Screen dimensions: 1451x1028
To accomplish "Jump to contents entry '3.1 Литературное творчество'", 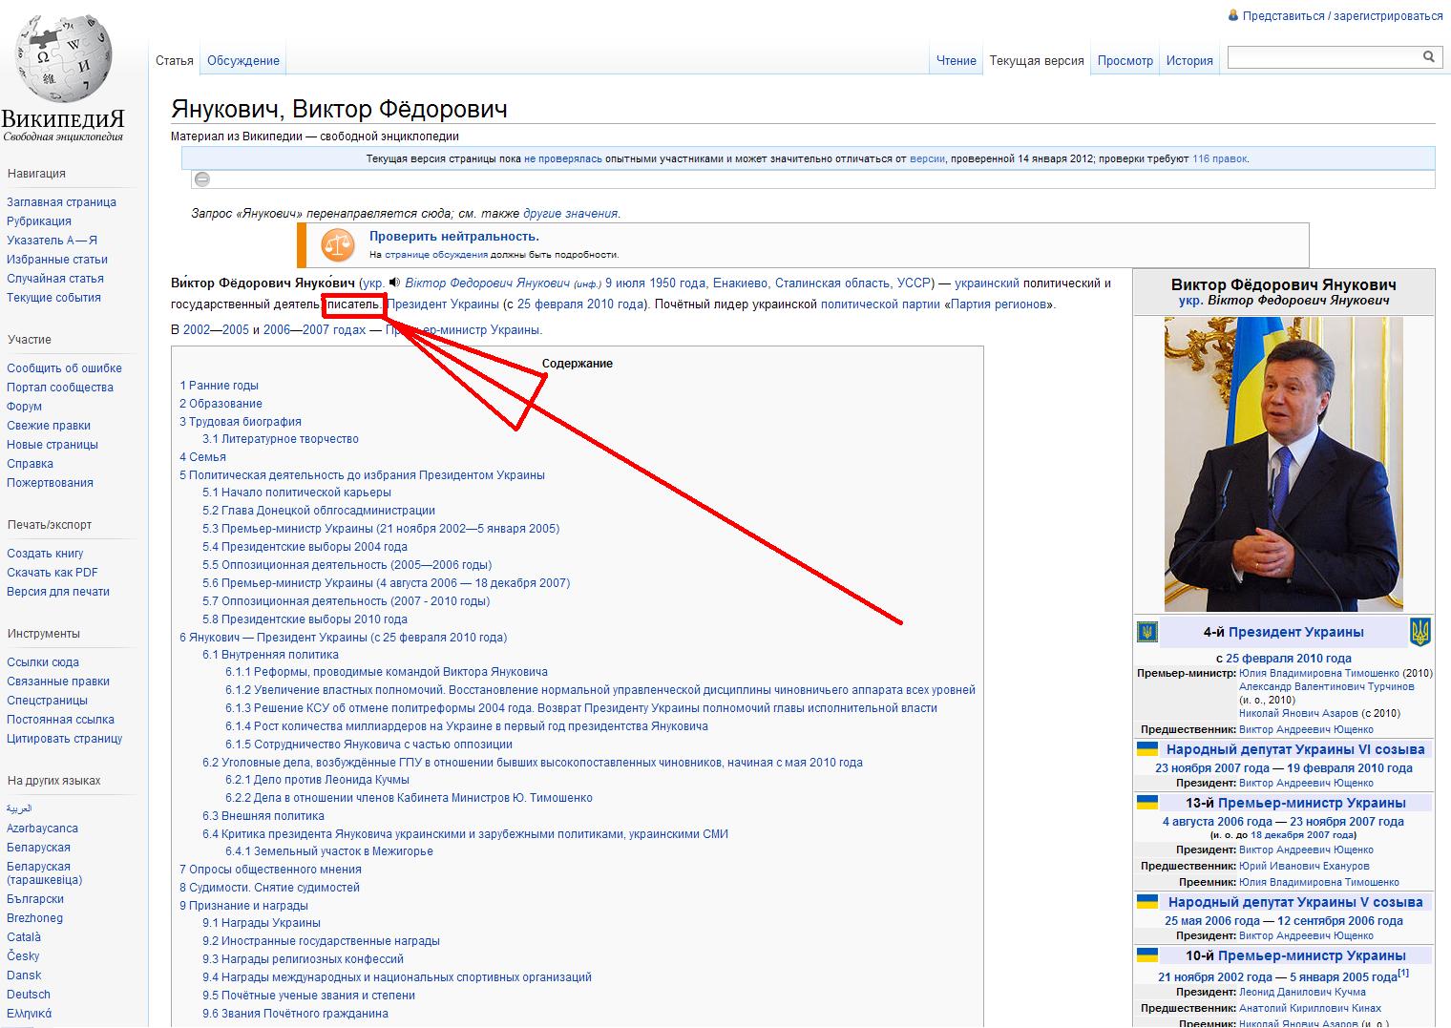I will (281, 439).
